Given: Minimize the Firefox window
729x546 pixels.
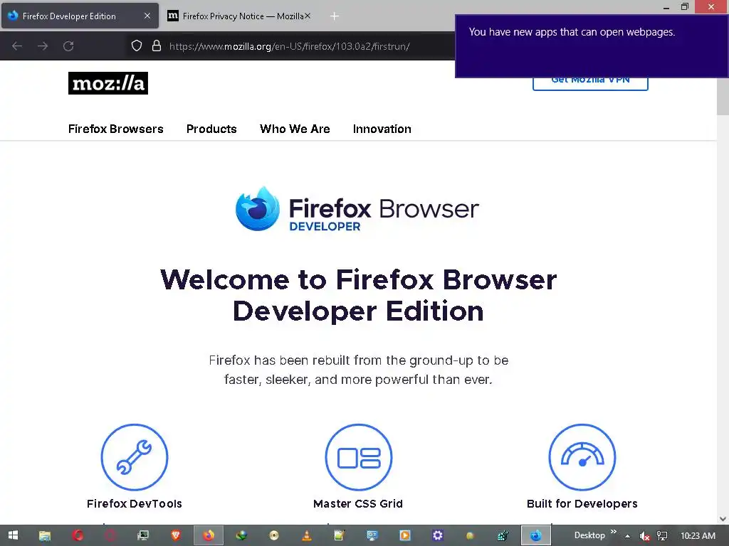Looking at the screenshot, I should click(666, 7).
